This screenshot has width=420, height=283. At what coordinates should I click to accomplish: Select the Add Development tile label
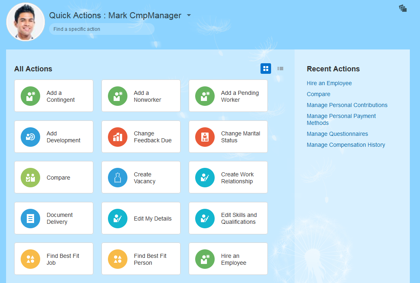coord(63,137)
